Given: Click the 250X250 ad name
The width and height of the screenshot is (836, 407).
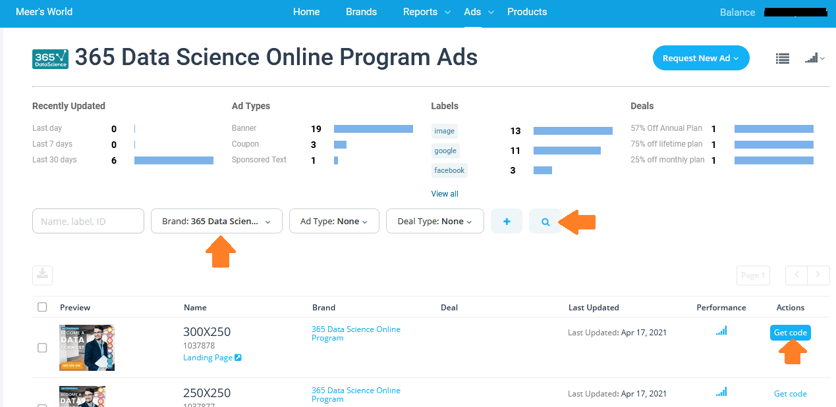Looking at the screenshot, I should point(207,393).
